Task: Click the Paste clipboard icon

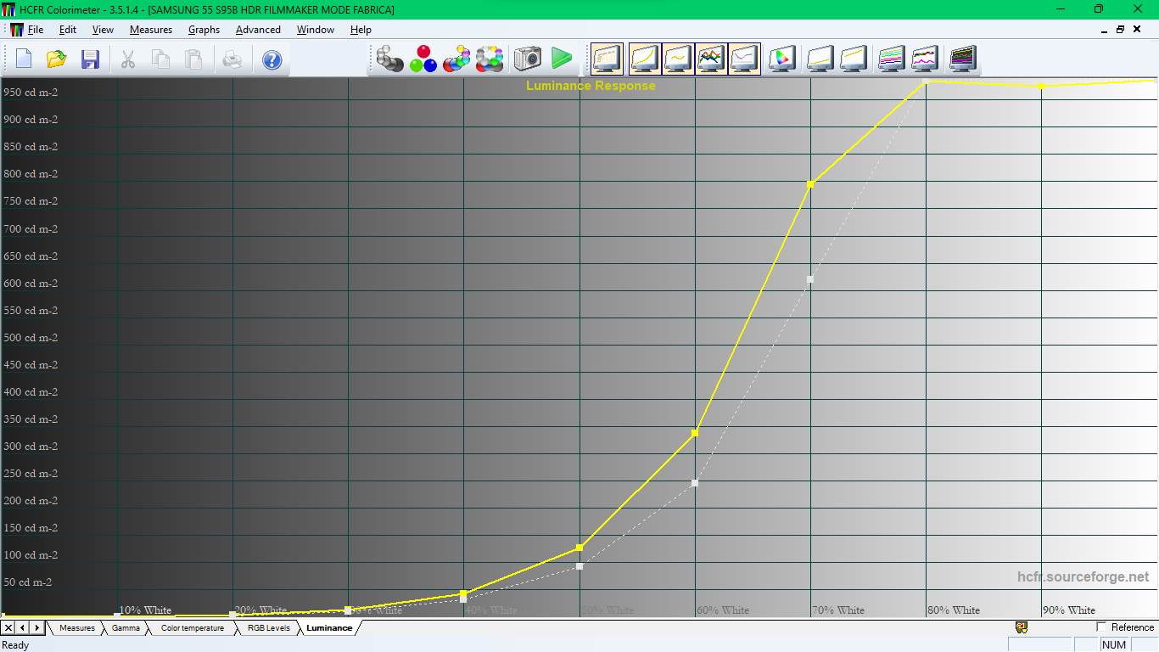Action: (x=194, y=59)
